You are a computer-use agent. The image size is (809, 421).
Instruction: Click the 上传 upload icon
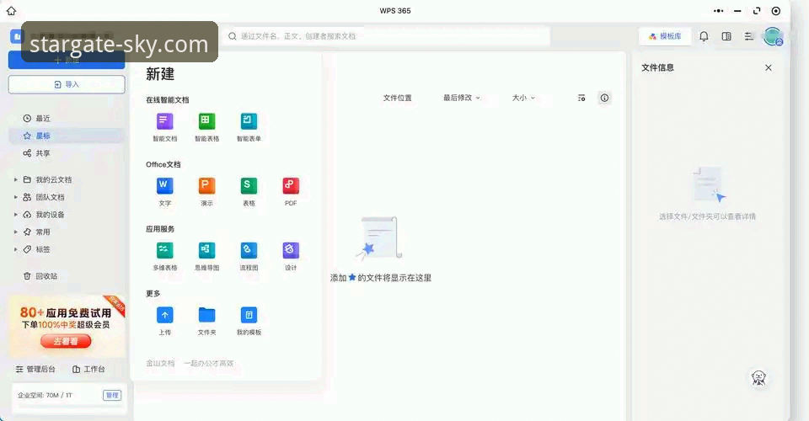click(x=164, y=315)
